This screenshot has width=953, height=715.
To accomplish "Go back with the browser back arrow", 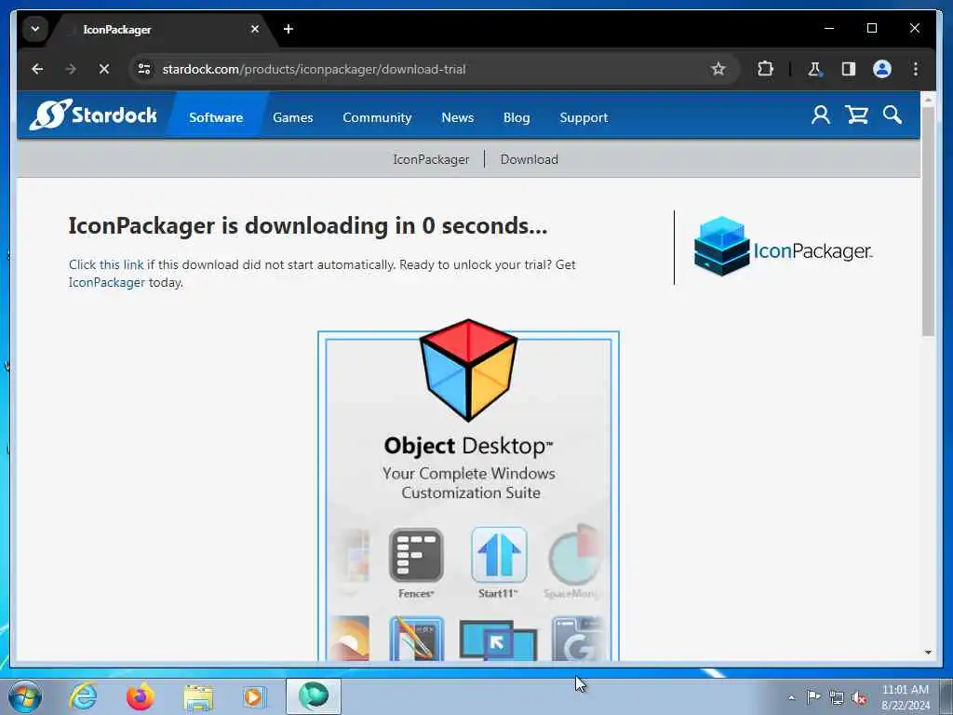I will point(37,69).
